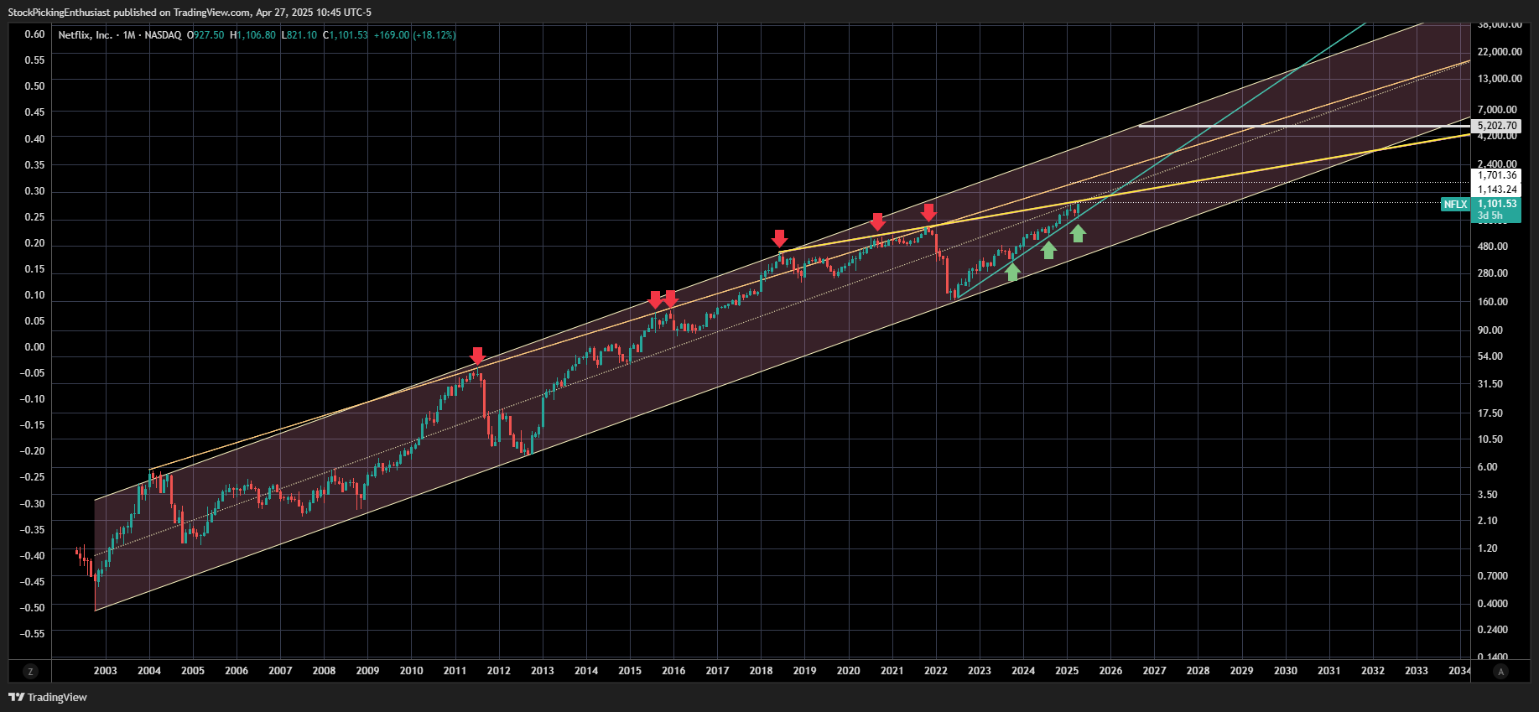This screenshot has height=712, width=1539.
Task: Select the lowest green up arrow near 2024
Action: click(x=1012, y=272)
